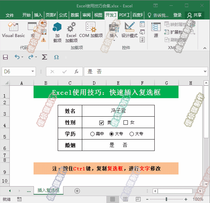Select the 插入复选框 sheet tab

pos(49,190)
